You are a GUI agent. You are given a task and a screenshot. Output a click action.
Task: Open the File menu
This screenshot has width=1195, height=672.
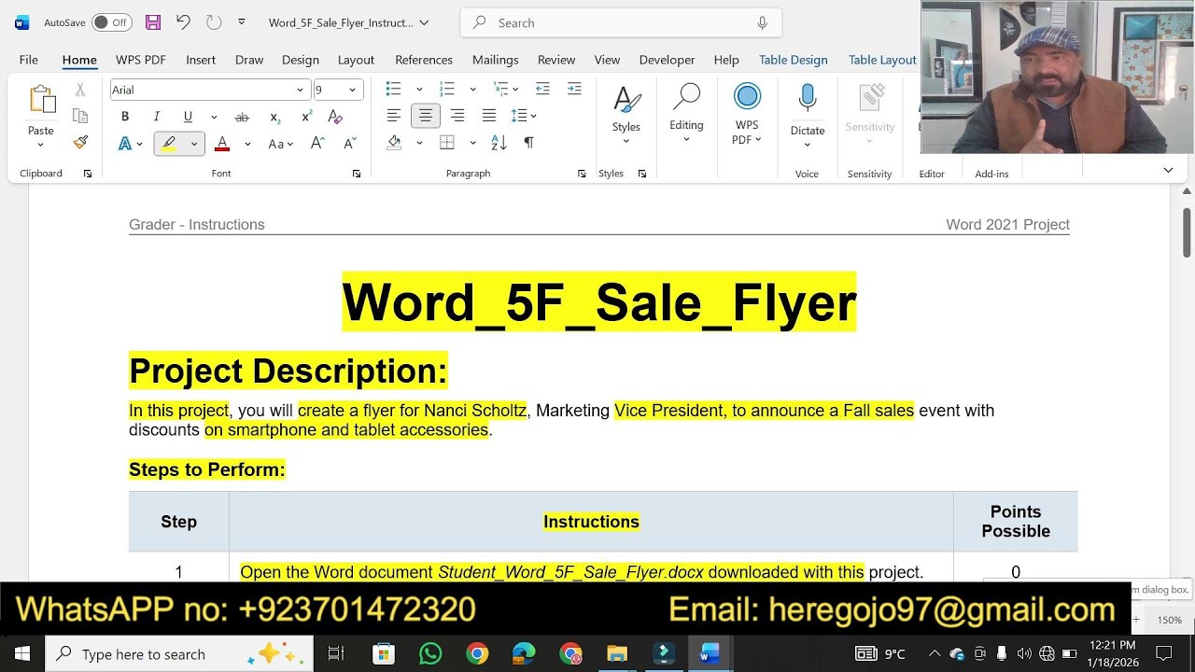[x=29, y=60]
